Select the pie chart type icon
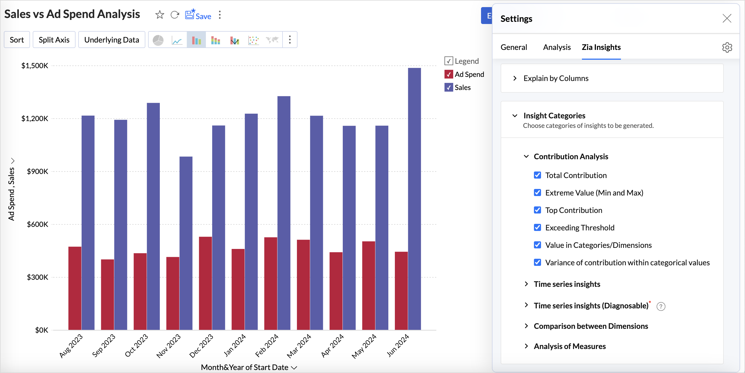Screen dimensions: 745x373 pos(158,40)
